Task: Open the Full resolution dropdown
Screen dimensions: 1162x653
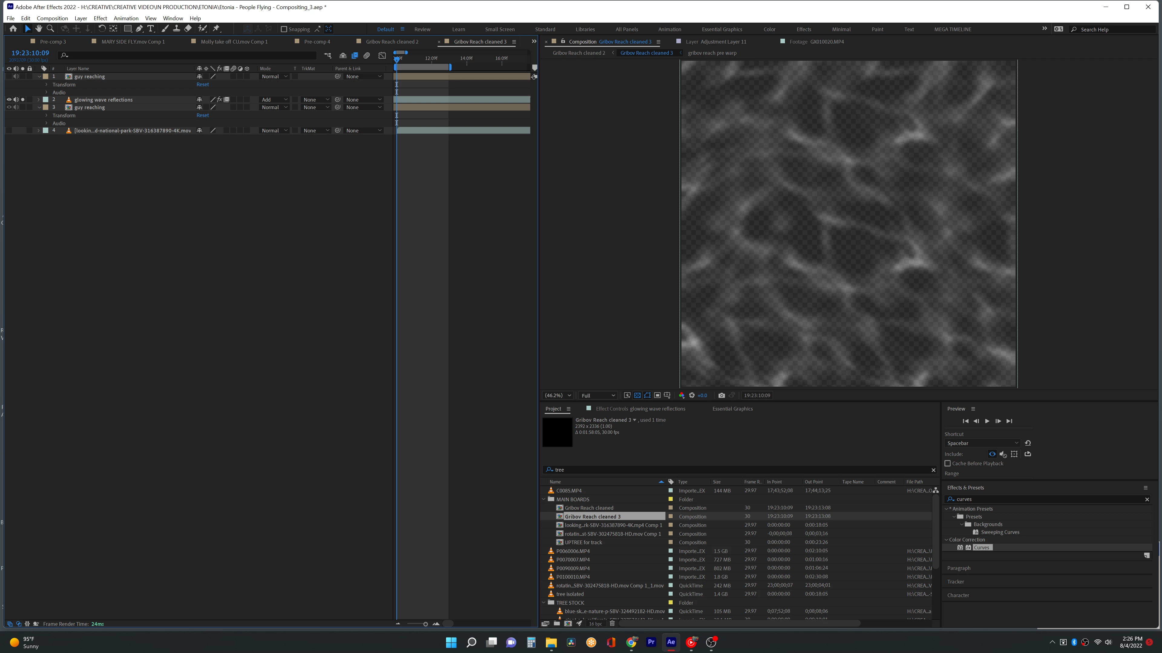Action: pos(598,395)
